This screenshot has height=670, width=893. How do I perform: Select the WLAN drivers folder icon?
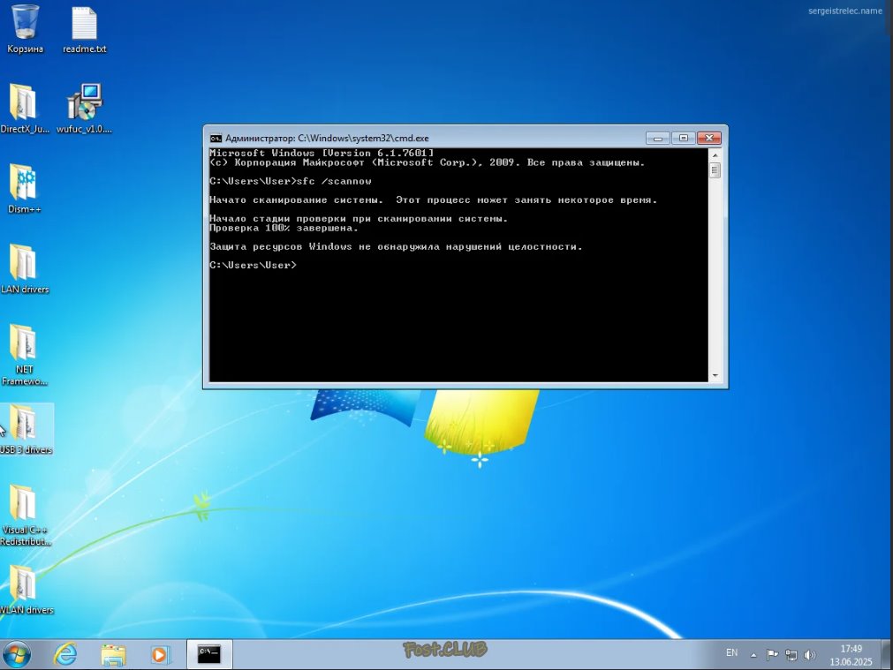(x=26, y=590)
